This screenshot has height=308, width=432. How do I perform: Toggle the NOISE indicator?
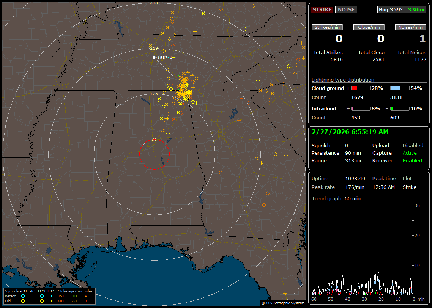pyautogui.click(x=346, y=9)
